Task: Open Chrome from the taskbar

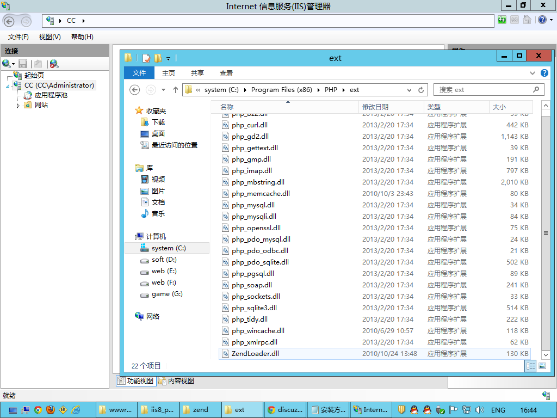Action: point(38,410)
